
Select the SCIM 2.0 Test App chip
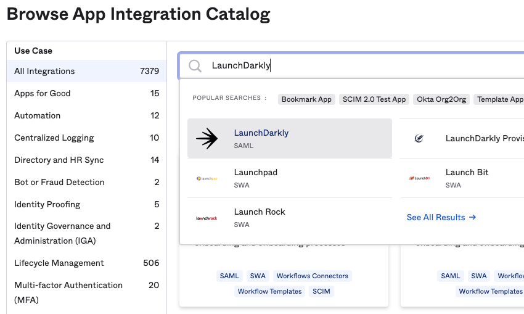pos(374,99)
